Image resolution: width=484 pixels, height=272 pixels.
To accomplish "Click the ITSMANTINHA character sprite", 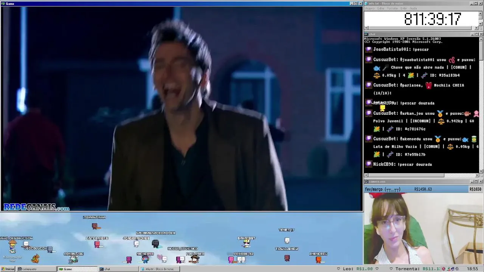I will point(95,226).
